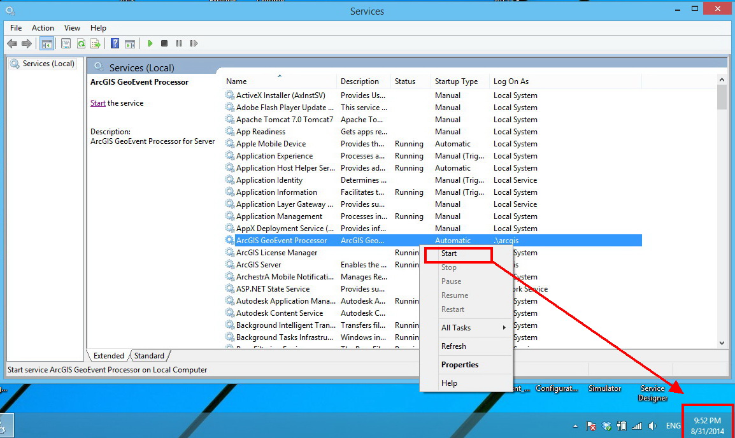Open the Action menu

[x=43, y=28]
